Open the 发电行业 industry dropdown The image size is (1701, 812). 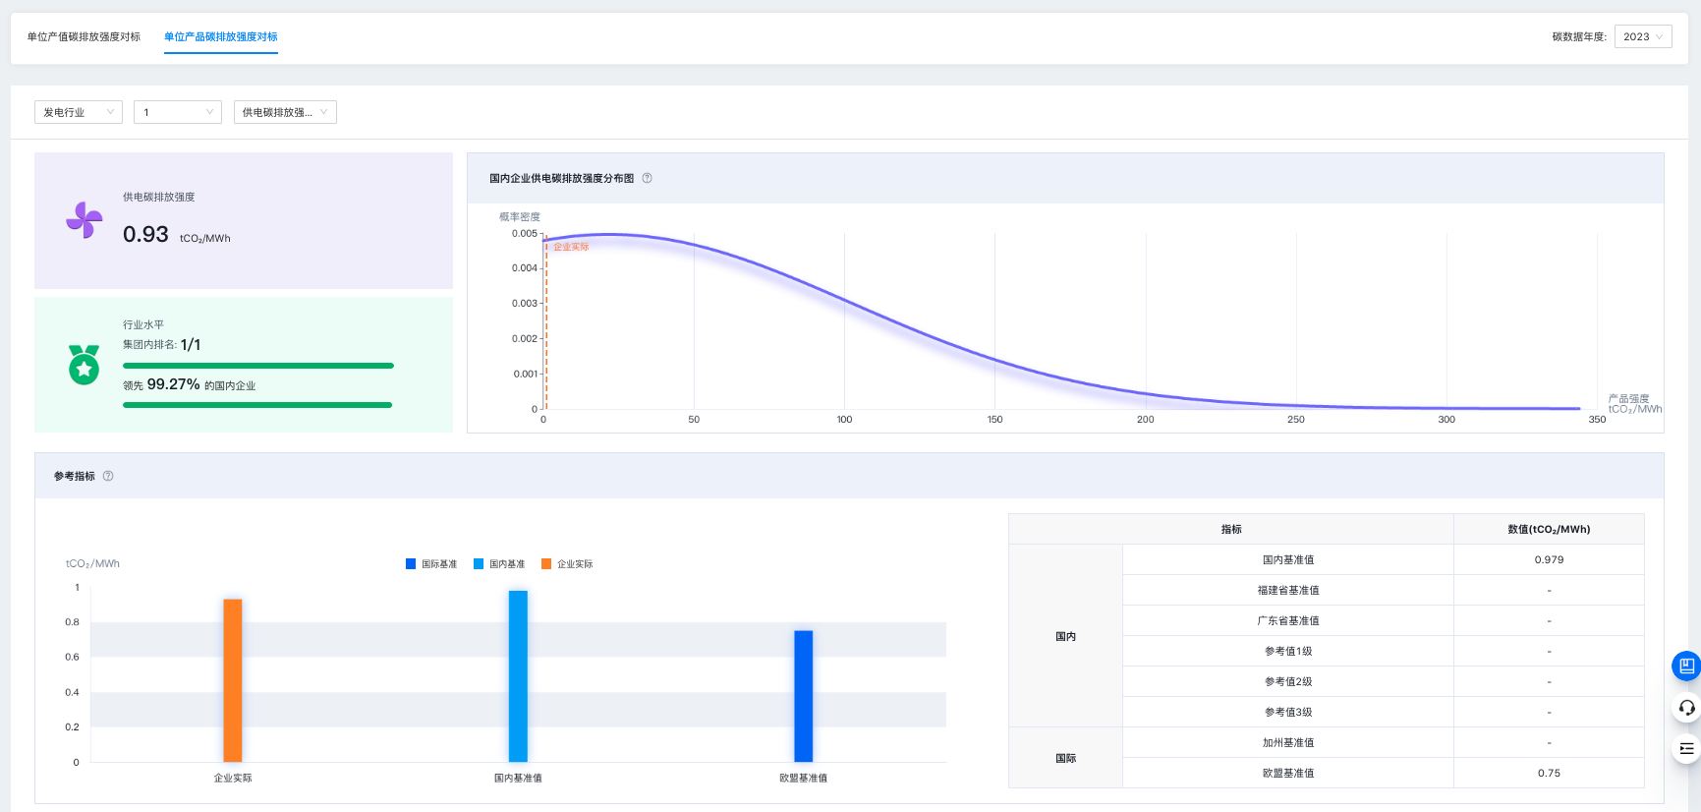79,112
